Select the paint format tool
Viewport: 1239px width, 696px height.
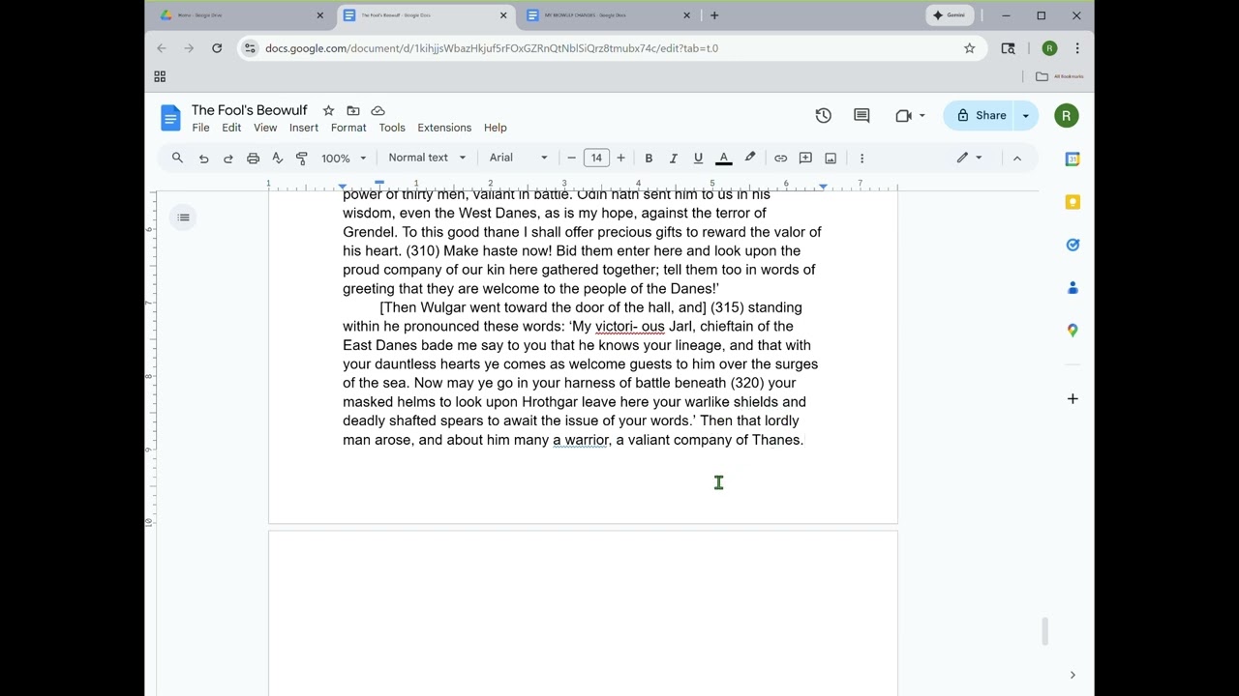[301, 158]
